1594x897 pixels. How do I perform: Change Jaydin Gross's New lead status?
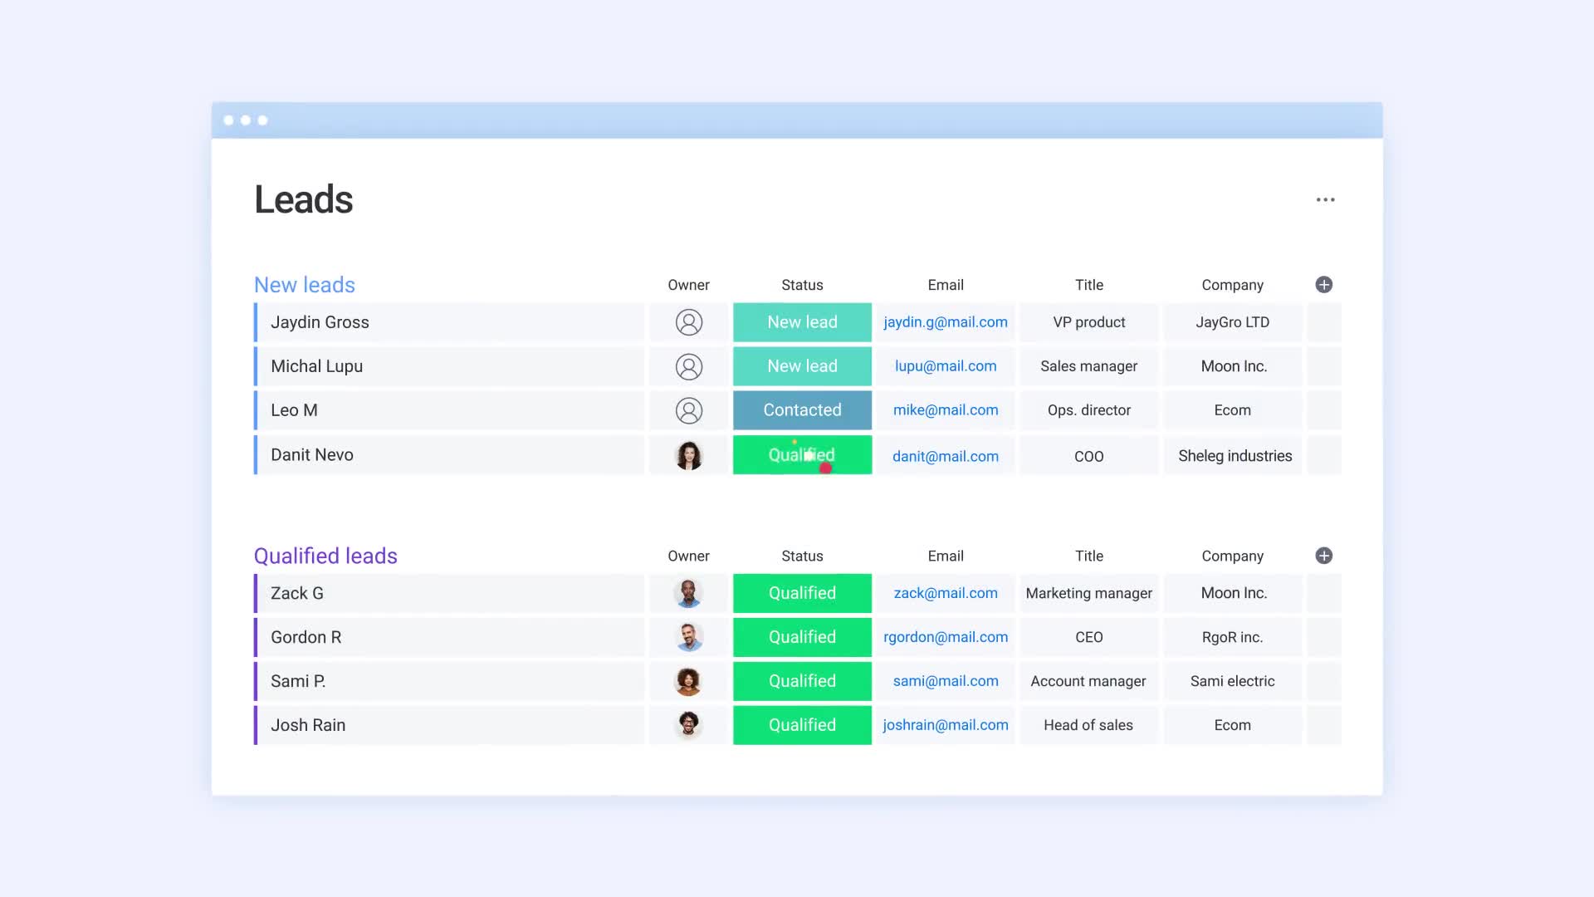pos(801,322)
